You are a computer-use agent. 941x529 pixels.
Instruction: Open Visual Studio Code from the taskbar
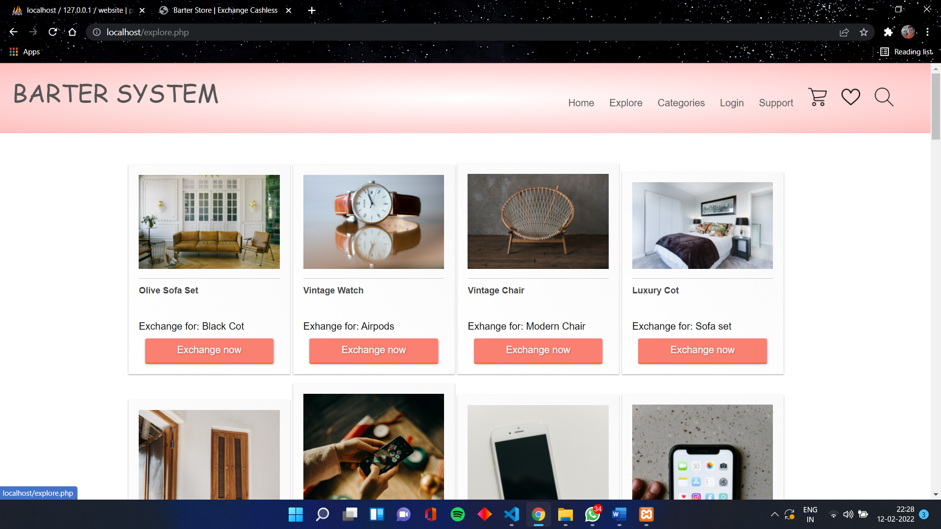click(511, 514)
